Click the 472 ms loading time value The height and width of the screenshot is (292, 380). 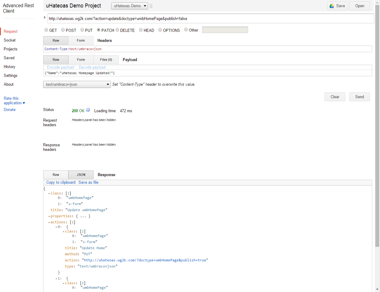coord(126,111)
